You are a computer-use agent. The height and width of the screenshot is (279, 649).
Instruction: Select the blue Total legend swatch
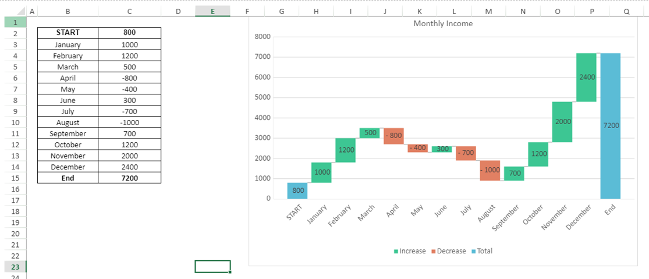point(473,251)
